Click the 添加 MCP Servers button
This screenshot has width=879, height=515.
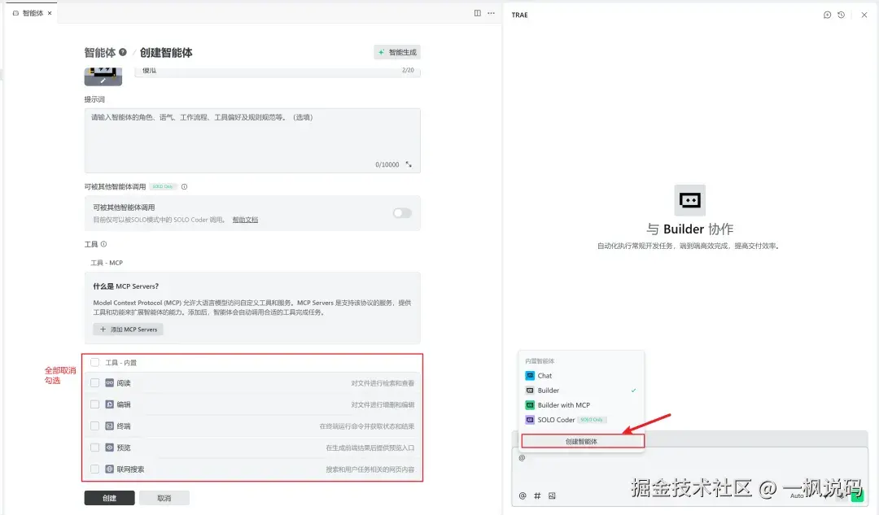[x=128, y=330]
